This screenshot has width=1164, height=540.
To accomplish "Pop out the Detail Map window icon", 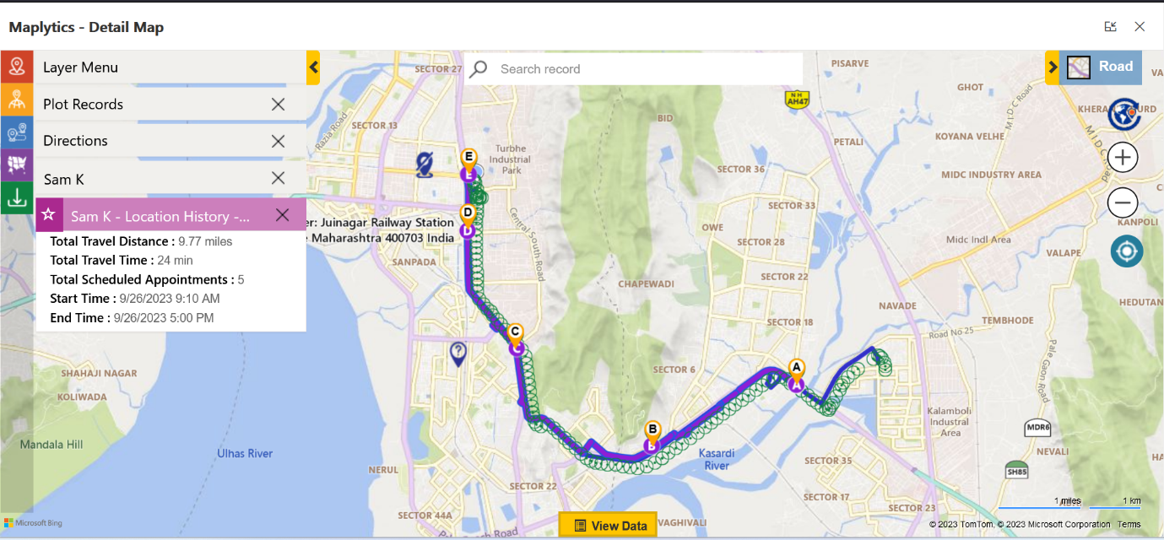I will point(1110,27).
